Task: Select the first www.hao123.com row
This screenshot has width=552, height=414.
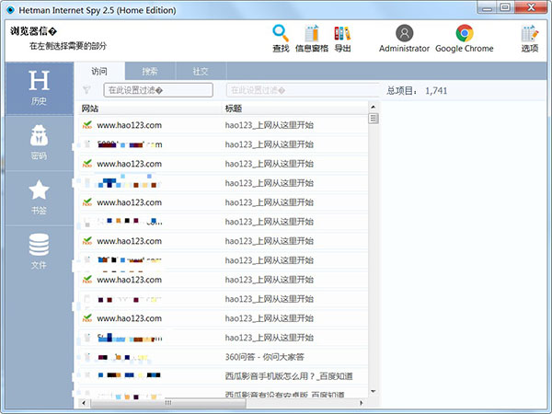Action: point(224,125)
